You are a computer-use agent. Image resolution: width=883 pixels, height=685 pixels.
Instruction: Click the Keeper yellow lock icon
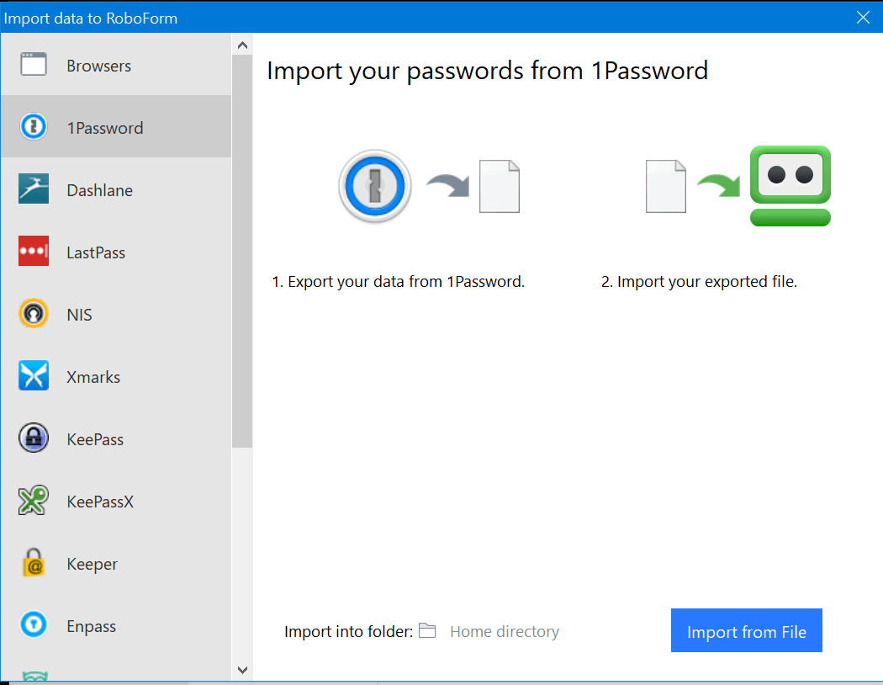[34, 562]
